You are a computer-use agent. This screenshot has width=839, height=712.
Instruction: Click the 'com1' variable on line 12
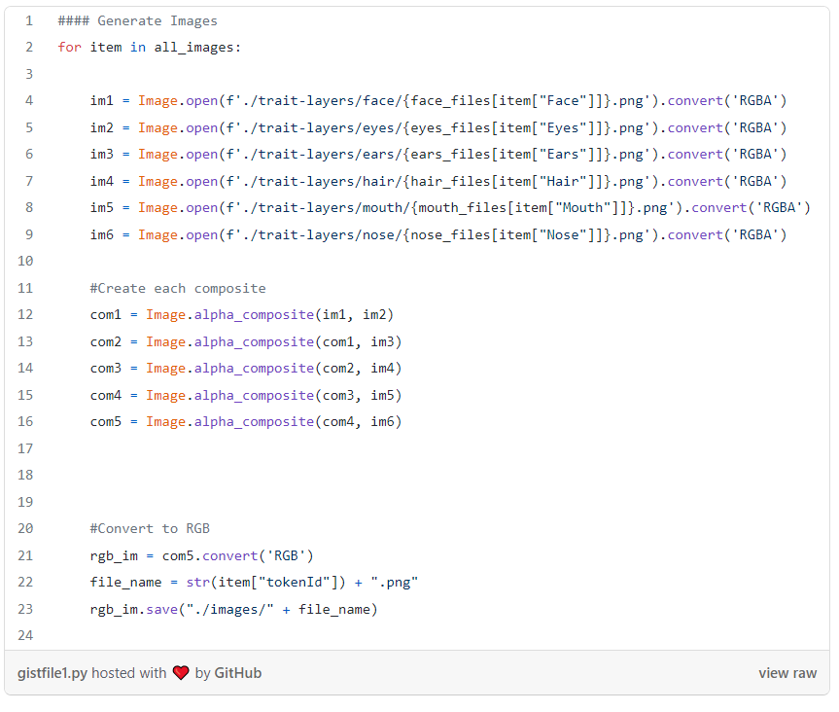point(106,315)
